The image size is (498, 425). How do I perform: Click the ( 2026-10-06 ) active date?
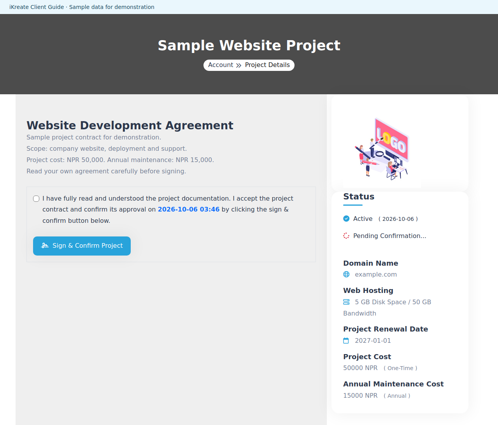pyautogui.click(x=398, y=219)
